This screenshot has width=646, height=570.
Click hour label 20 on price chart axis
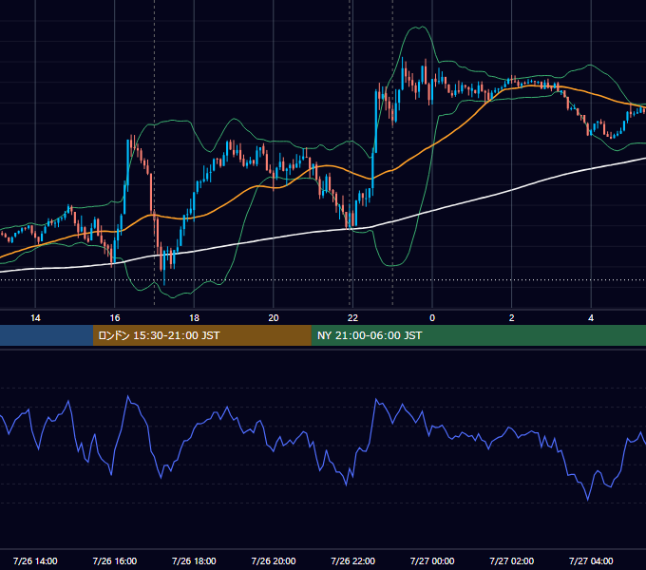pyautogui.click(x=274, y=318)
